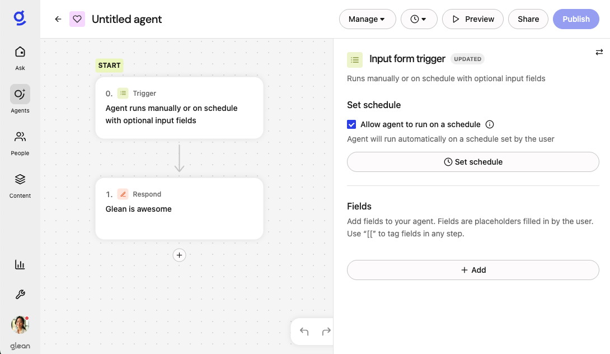The width and height of the screenshot is (610, 354).
Task: Open the user profile avatar
Action: 20,325
